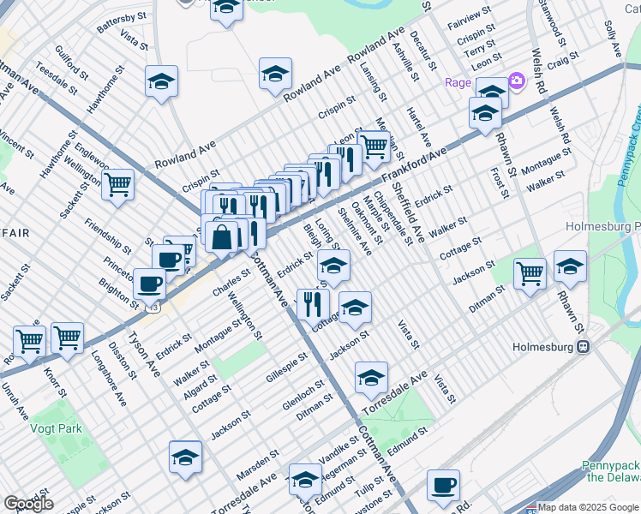Click the Vincent St label
This screenshot has width=641, height=514.
coord(16,143)
